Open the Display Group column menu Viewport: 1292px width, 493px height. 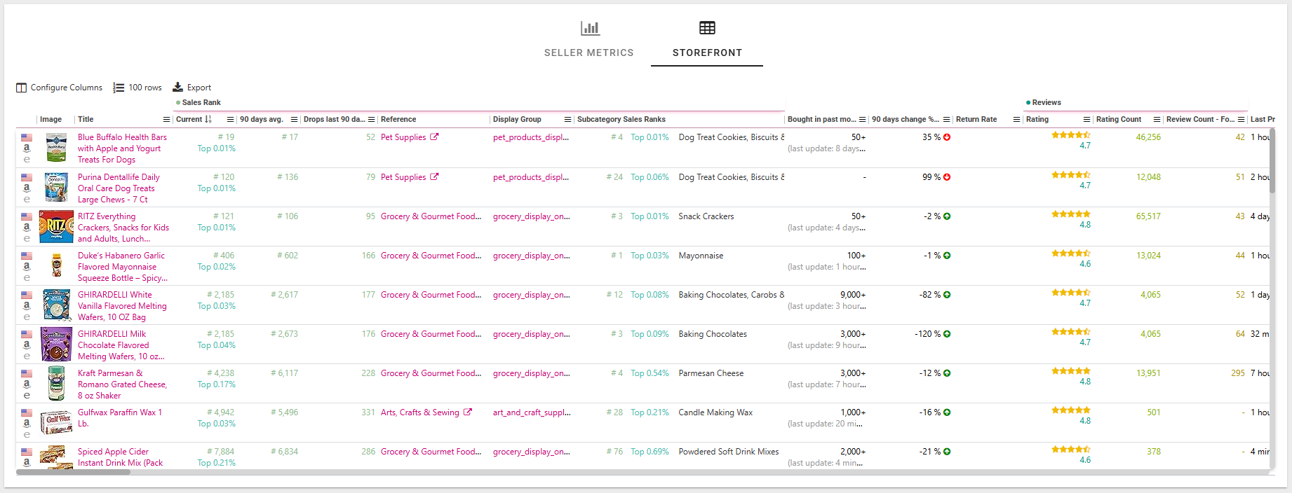pos(567,120)
